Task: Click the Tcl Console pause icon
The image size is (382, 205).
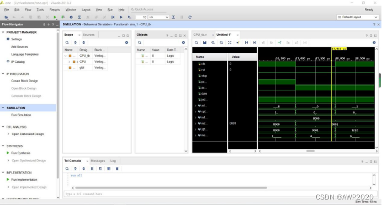Action: pyautogui.click(x=92, y=169)
